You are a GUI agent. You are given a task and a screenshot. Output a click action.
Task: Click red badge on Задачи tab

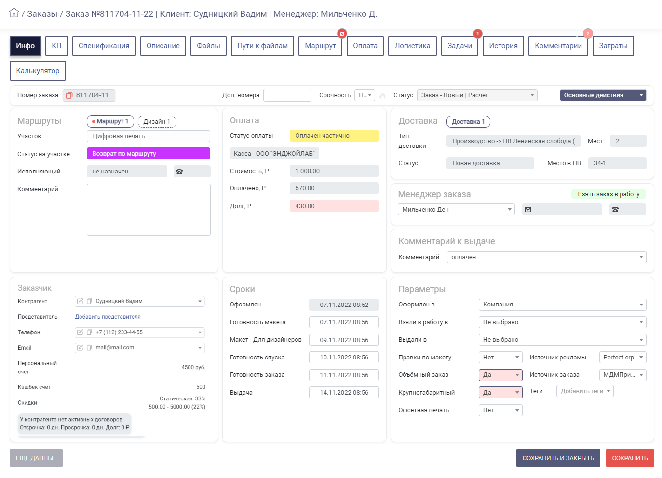coord(477,33)
